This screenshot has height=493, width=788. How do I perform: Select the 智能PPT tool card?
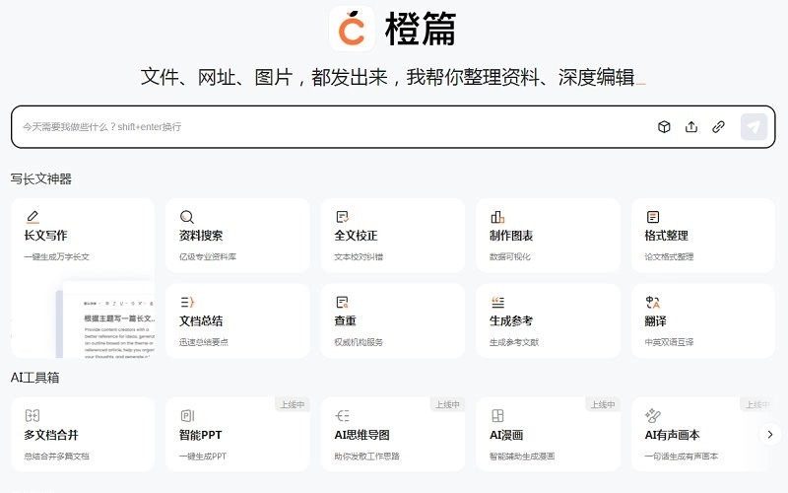coord(237,435)
